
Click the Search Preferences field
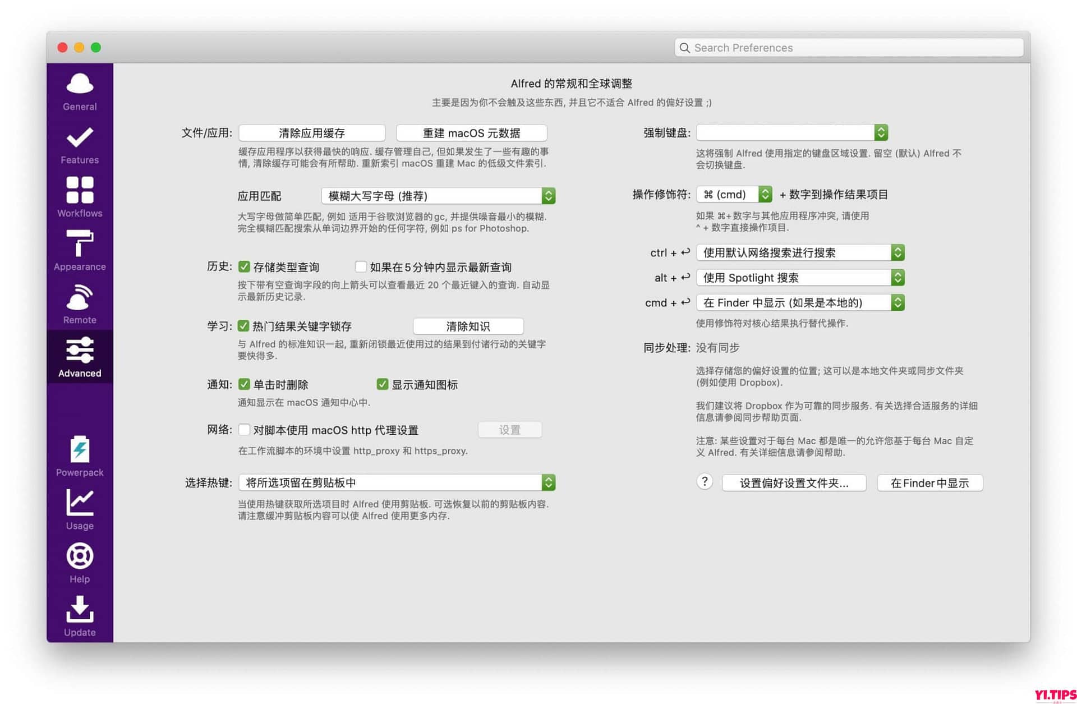click(849, 48)
